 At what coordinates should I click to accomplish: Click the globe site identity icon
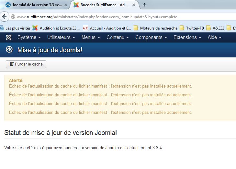pos(13,17)
